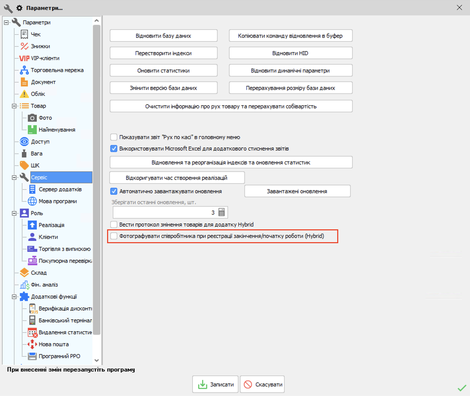The height and width of the screenshot is (396, 470).
Task: Open calculator icon in updates count field
Action: [x=221, y=212]
